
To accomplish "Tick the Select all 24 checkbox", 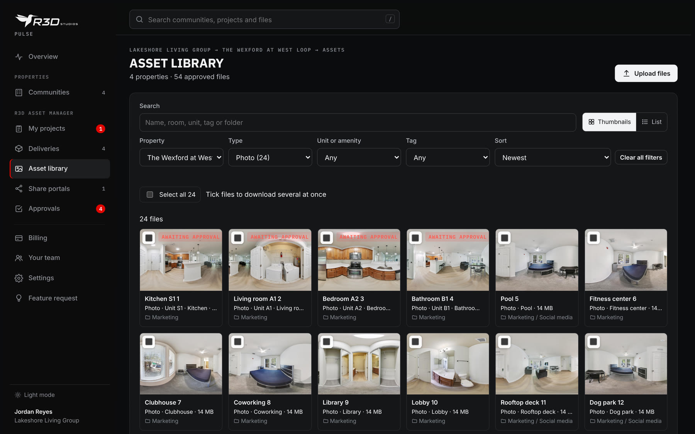I will pos(150,194).
